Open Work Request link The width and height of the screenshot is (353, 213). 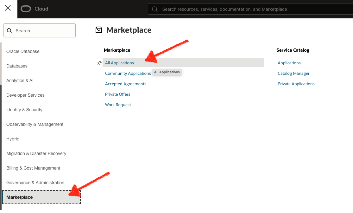[x=118, y=105]
